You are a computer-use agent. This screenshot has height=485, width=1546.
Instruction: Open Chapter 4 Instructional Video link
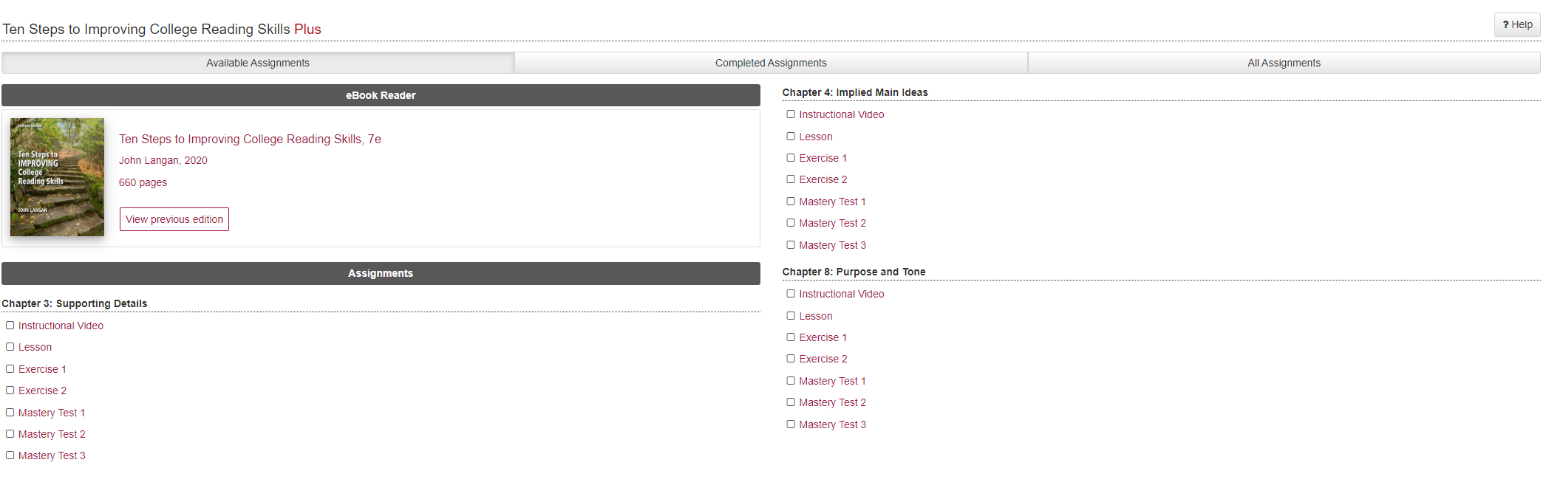click(x=841, y=114)
